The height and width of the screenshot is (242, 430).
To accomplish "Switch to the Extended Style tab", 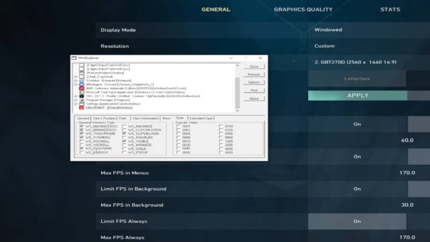I will tap(201, 118).
